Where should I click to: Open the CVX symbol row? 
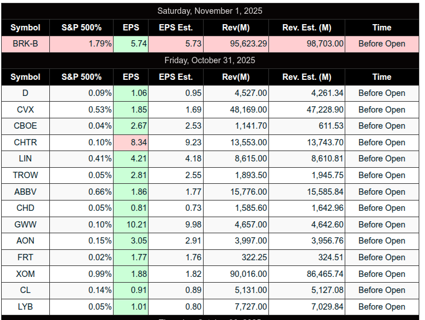click(x=25, y=110)
